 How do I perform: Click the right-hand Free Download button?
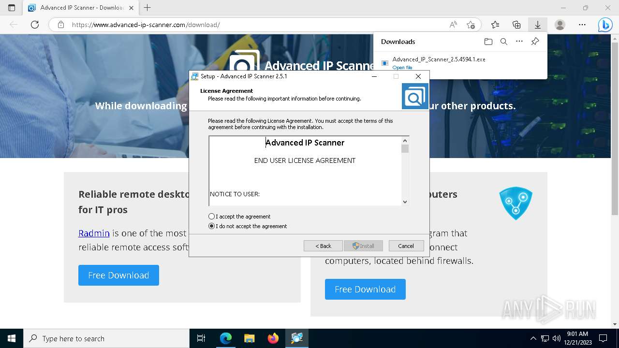(365, 289)
